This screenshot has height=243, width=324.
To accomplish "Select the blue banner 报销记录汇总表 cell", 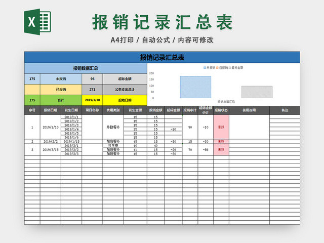I will pyautogui.click(x=162, y=57).
